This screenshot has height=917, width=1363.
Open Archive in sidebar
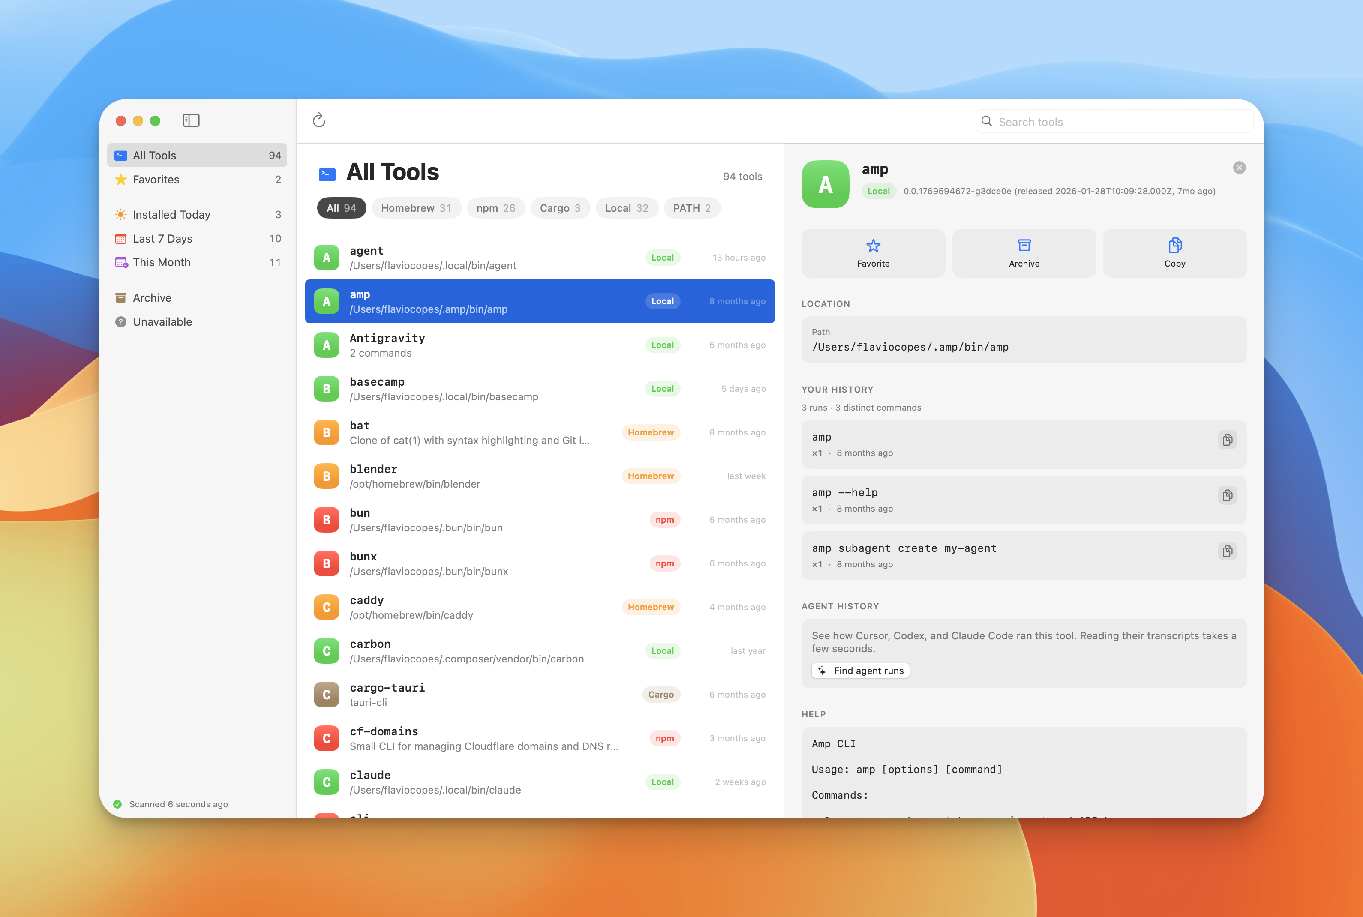point(197,298)
